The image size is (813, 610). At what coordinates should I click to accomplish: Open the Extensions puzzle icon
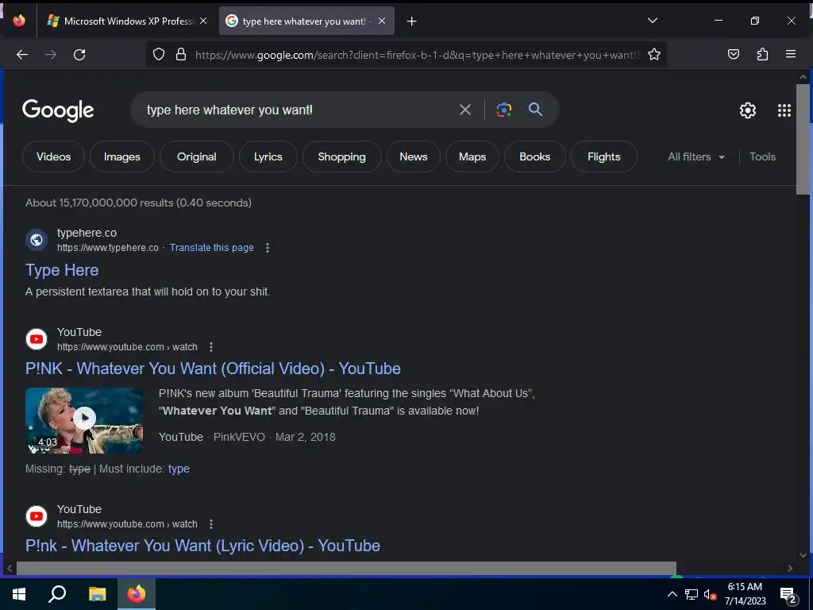coord(762,55)
